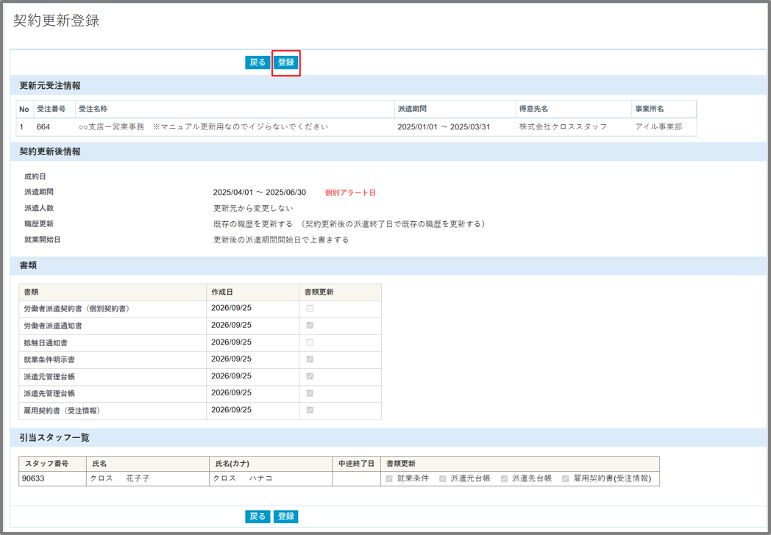
Task: Toggle checkbox for 労働者派遣通知書
Action: coord(310,326)
